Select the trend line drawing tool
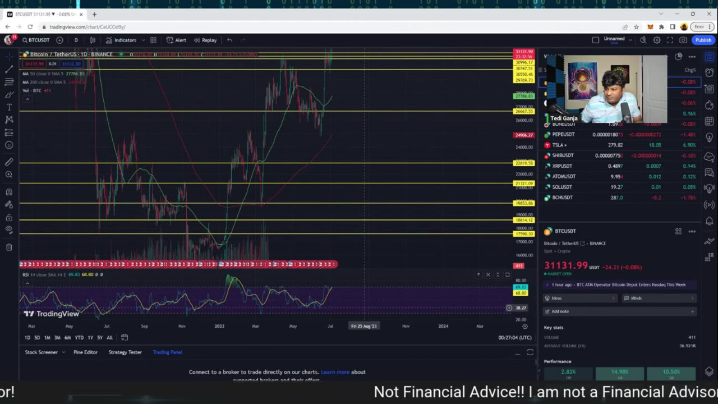The image size is (718, 404). (9, 69)
